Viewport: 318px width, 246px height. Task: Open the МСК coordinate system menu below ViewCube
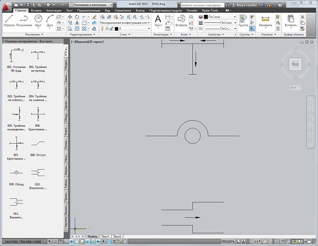point(295,87)
